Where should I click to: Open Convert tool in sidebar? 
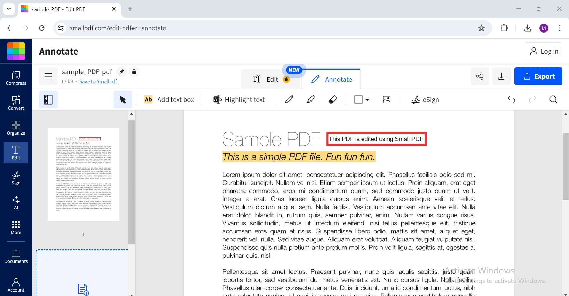[16, 103]
